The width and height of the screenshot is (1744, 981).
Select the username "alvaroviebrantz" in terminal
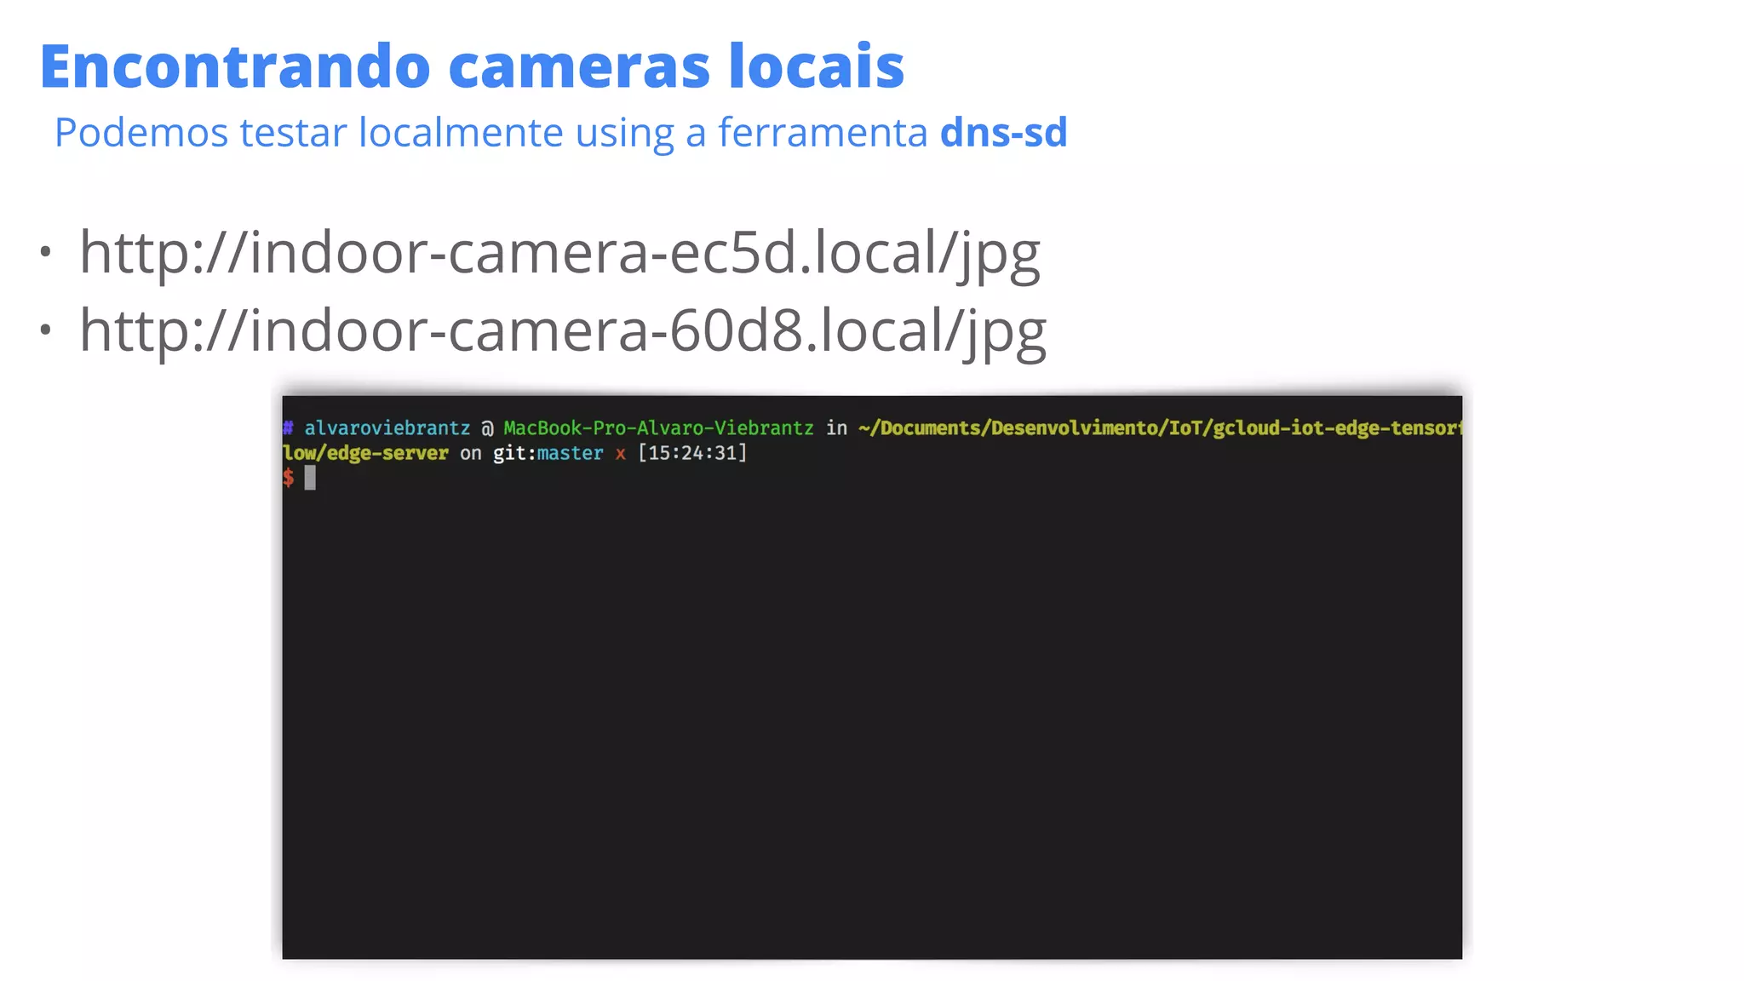387,428
